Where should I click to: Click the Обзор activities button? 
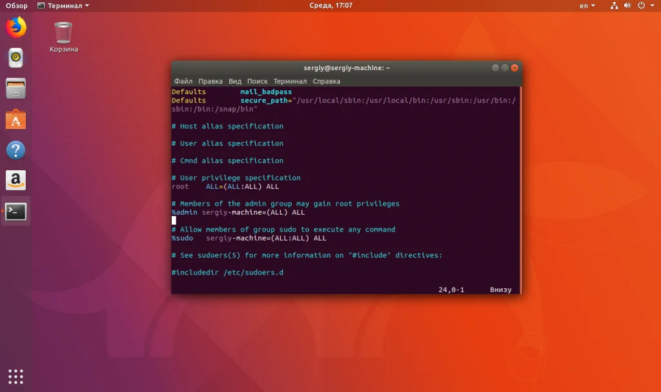16,5
